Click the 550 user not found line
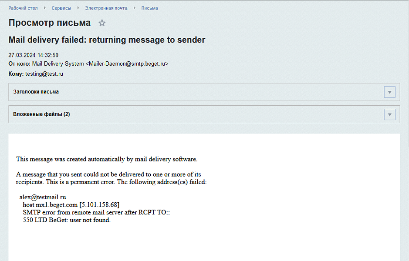This screenshot has height=261, width=409. [x=67, y=220]
